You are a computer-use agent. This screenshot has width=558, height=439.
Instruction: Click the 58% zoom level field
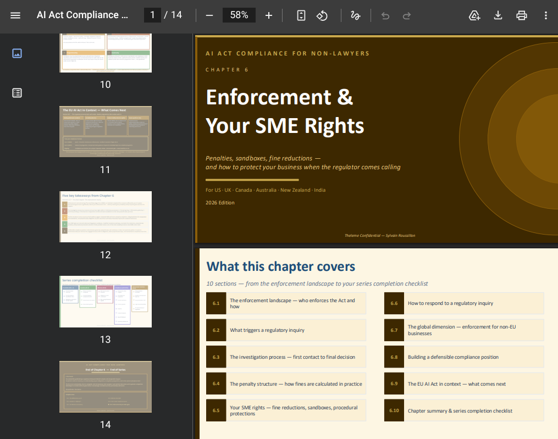tap(239, 15)
